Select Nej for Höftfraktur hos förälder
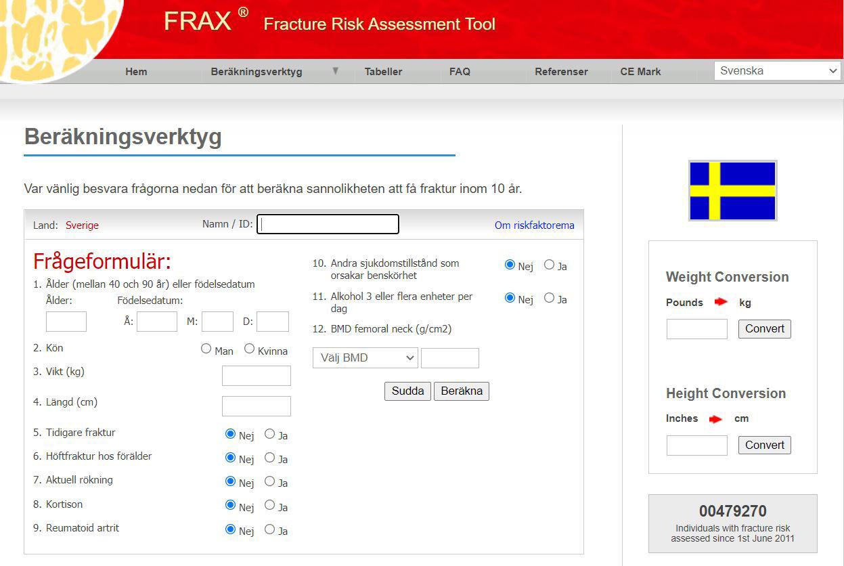Screen dimensions: 844x566 tap(230, 457)
